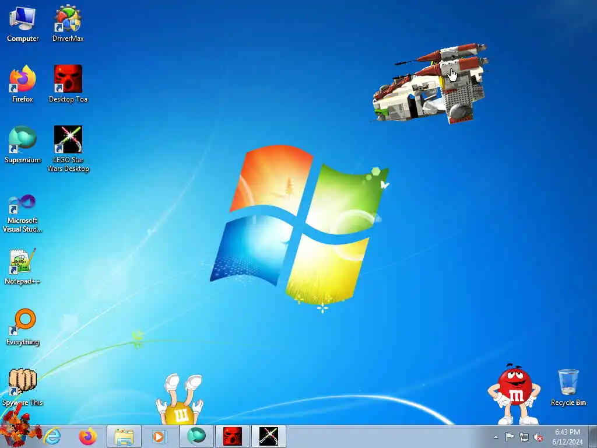
Task: Open LEGO Star Wars Desktop shortcut
Action: [x=68, y=149]
